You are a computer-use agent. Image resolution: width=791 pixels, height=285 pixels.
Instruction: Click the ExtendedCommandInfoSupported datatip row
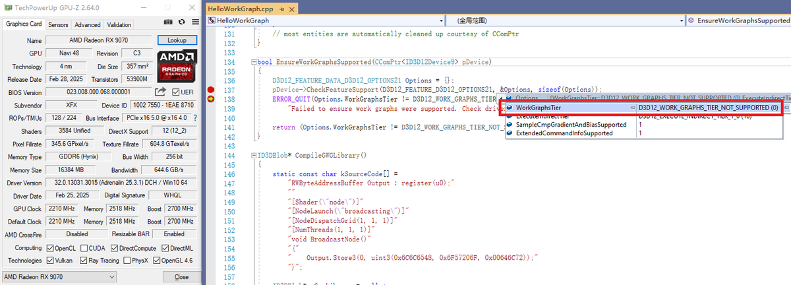coord(643,133)
